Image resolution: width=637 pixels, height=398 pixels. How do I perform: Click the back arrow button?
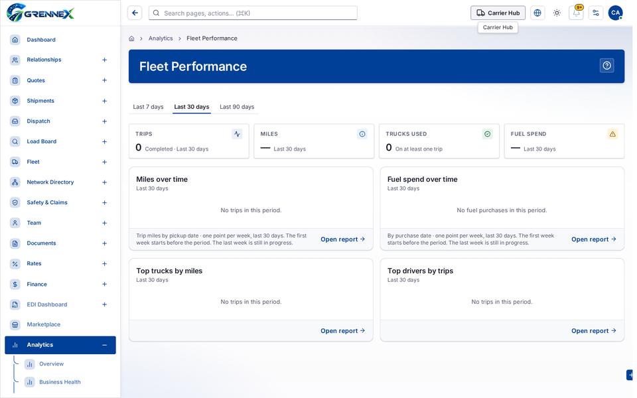(135, 13)
